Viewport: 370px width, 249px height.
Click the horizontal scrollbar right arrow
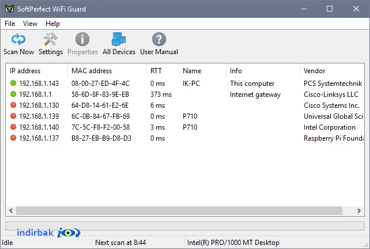click(x=359, y=210)
